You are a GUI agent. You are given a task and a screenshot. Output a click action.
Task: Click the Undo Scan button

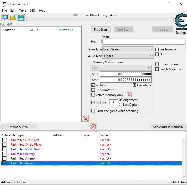(x=163, y=29)
